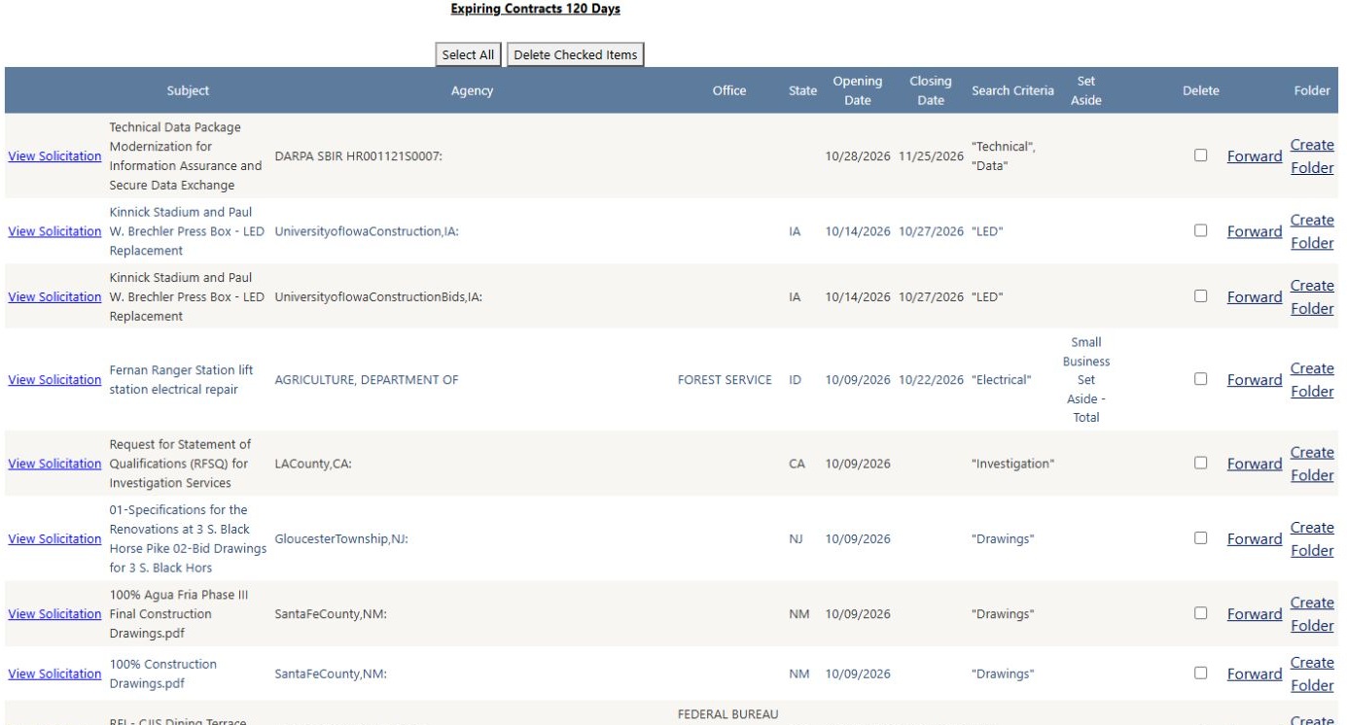
Task: Click the Closing Date column header
Action: tap(931, 90)
